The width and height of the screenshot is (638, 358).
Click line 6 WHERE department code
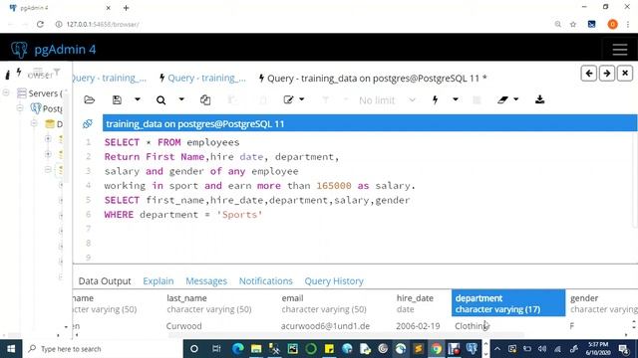pos(183,215)
